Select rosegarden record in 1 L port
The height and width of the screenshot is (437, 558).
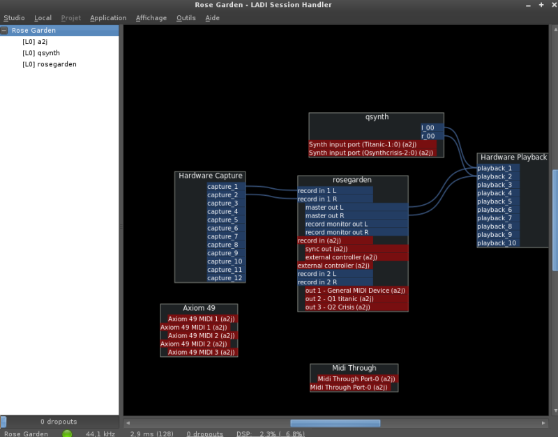[335, 191]
